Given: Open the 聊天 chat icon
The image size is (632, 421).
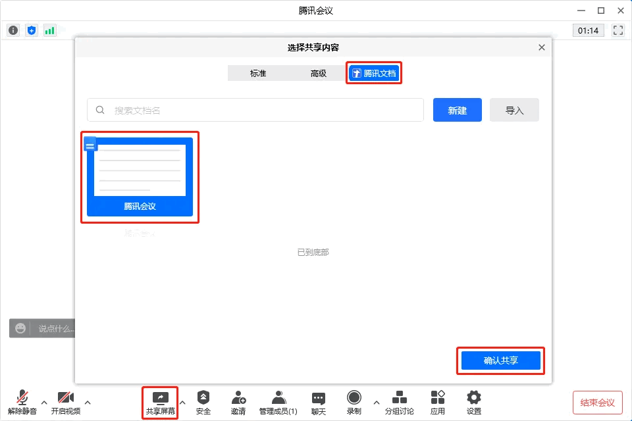Looking at the screenshot, I should 319,403.
